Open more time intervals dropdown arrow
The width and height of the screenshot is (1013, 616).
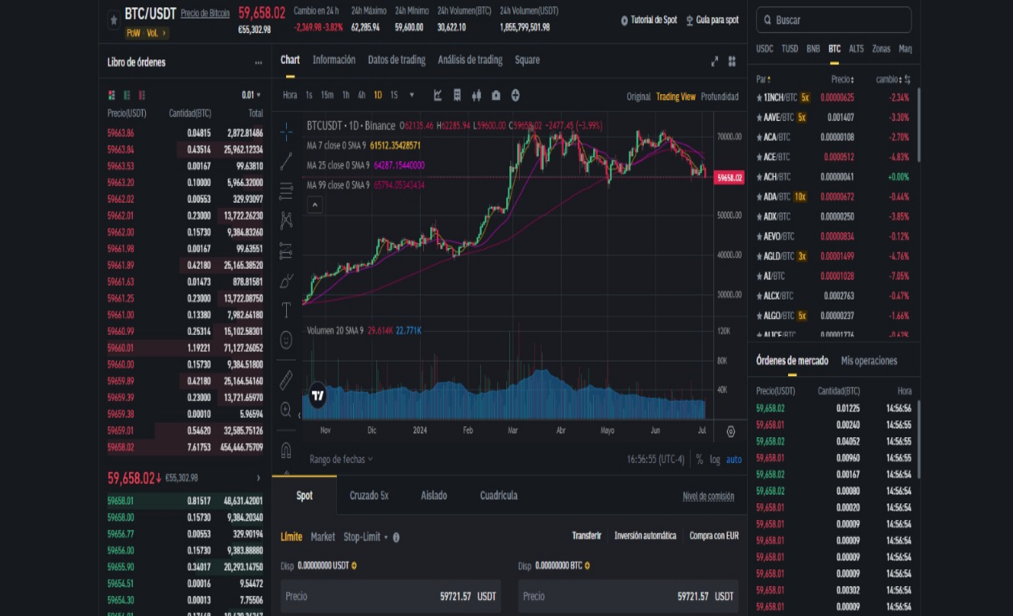point(412,95)
